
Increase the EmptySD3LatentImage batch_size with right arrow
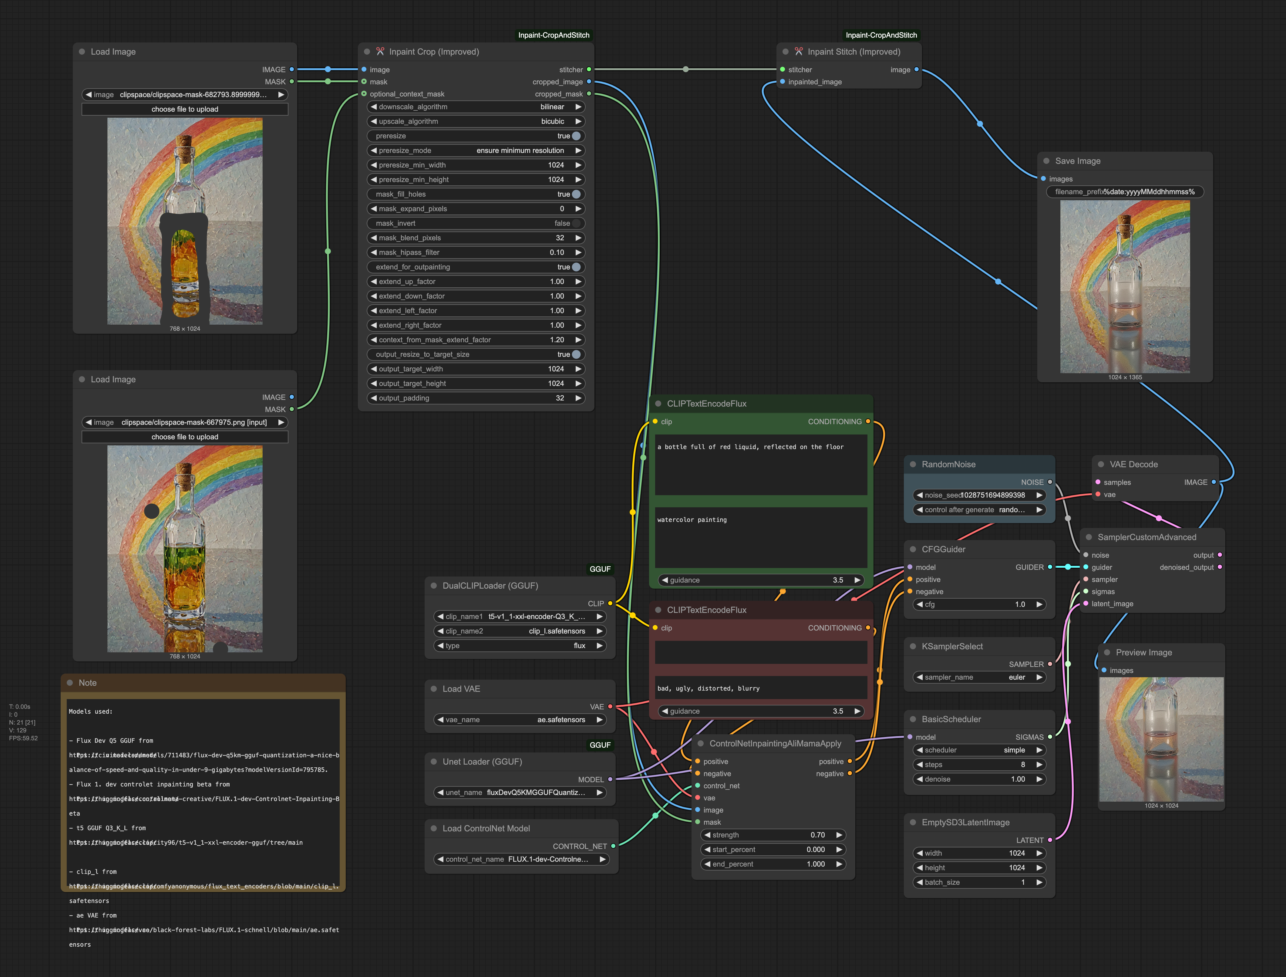point(1039,882)
